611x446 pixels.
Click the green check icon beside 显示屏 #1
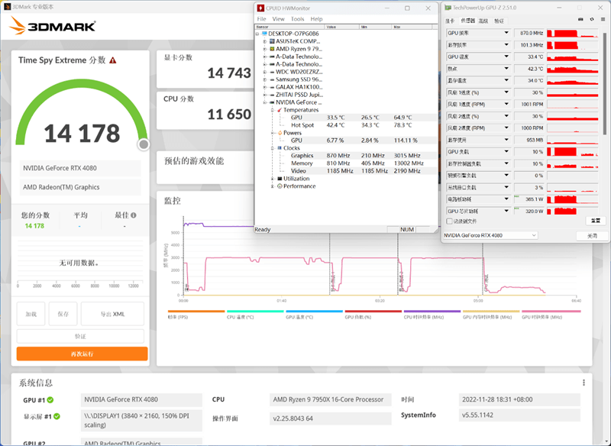pos(57,416)
